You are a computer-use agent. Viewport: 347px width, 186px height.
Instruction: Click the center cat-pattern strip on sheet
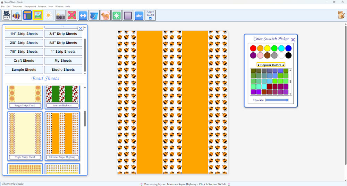pos(172,102)
